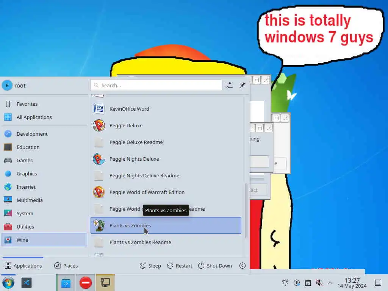The image size is (388, 291).
Task: Click the Search field in launcher
Action: pos(156,85)
